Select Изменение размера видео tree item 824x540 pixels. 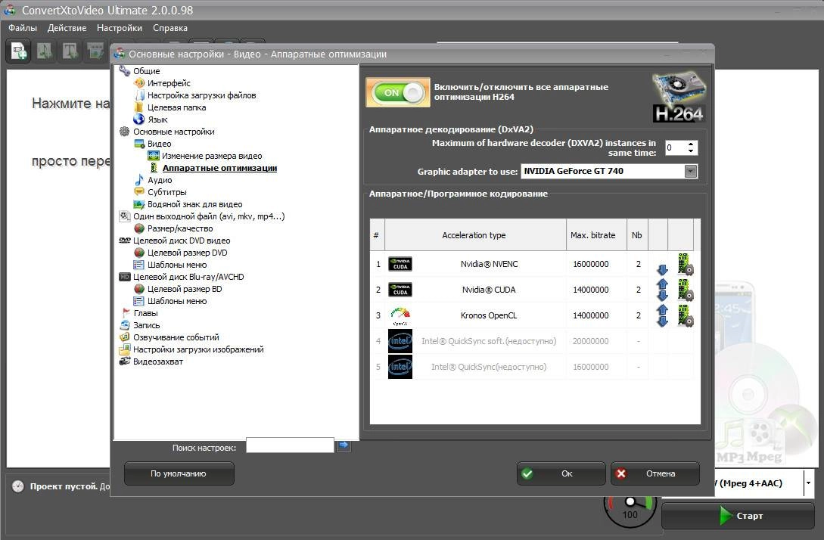tap(212, 156)
